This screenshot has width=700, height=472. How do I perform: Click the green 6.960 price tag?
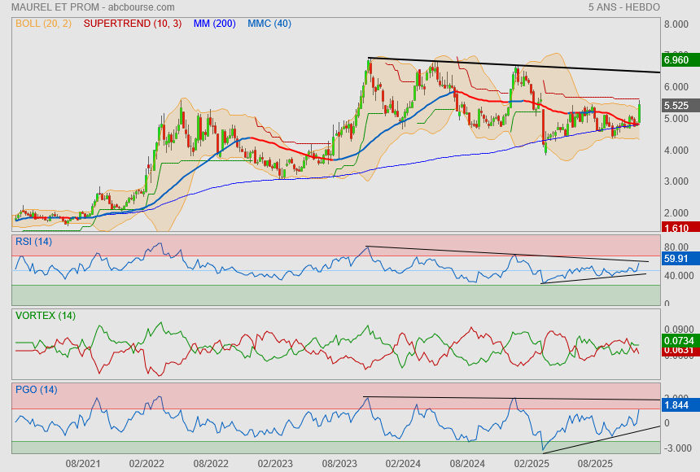pos(676,59)
